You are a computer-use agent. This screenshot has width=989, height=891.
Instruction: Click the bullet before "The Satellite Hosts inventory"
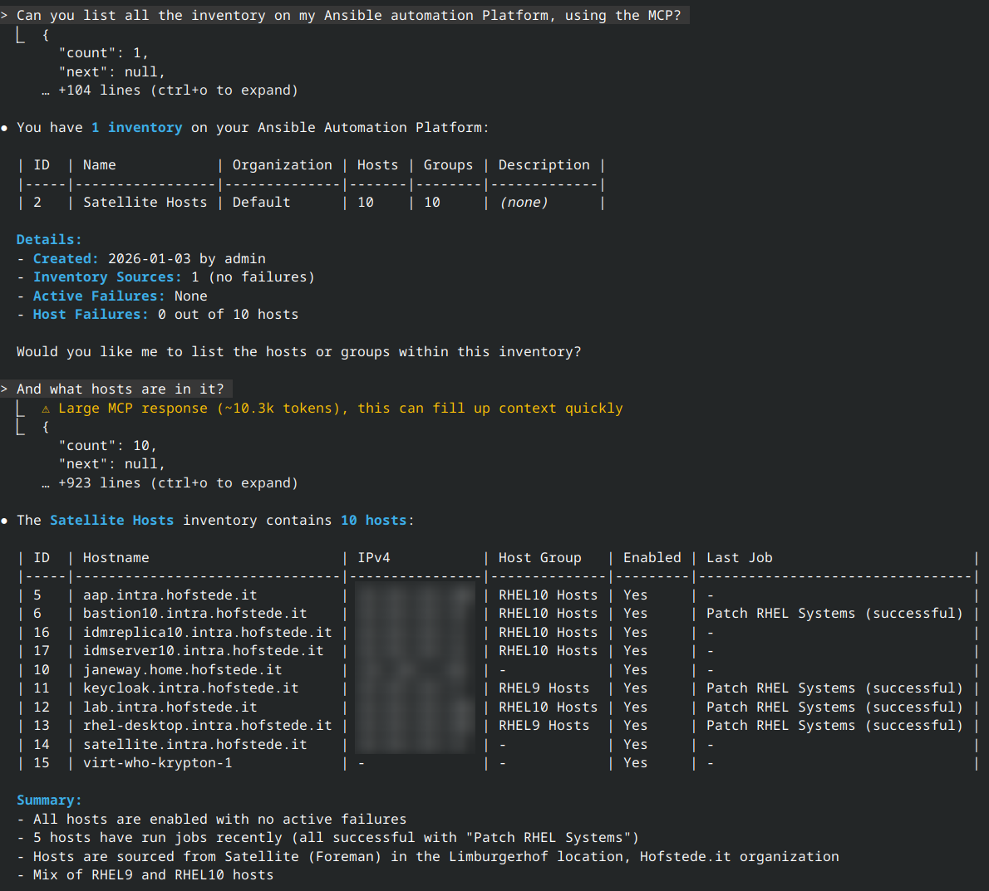[5, 521]
